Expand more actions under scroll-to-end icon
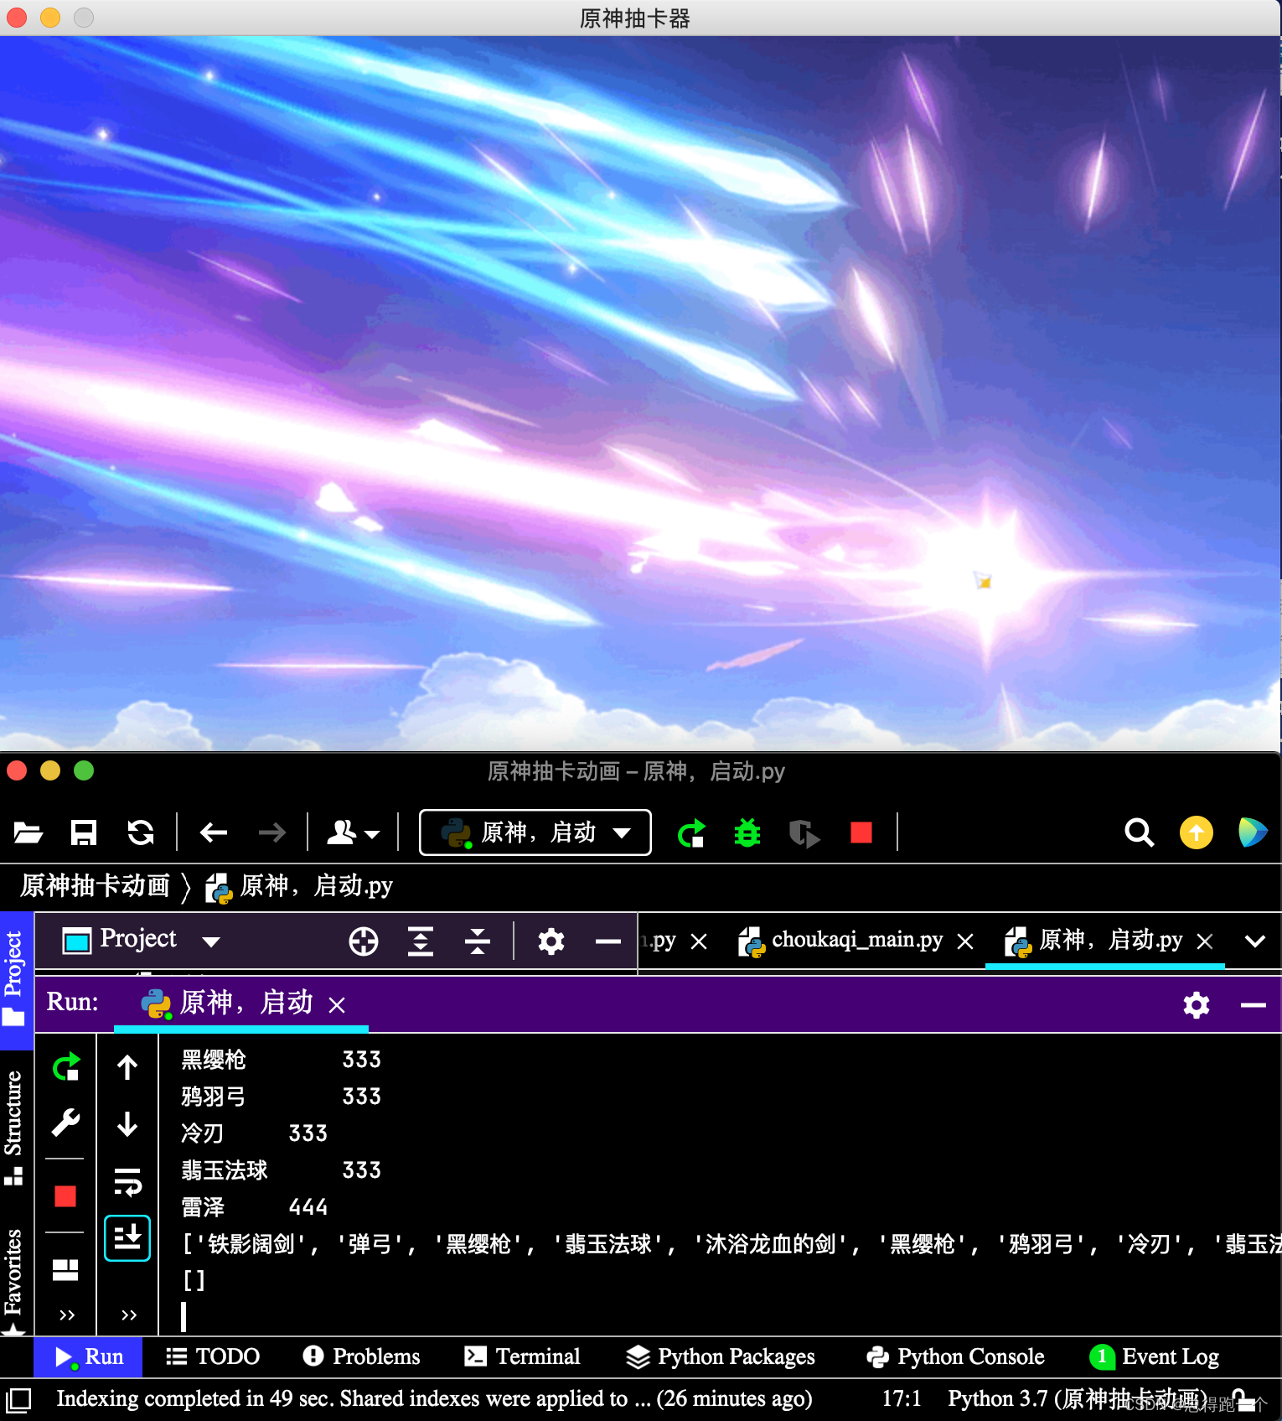The height and width of the screenshot is (1421, 1282). point(129,1315)
